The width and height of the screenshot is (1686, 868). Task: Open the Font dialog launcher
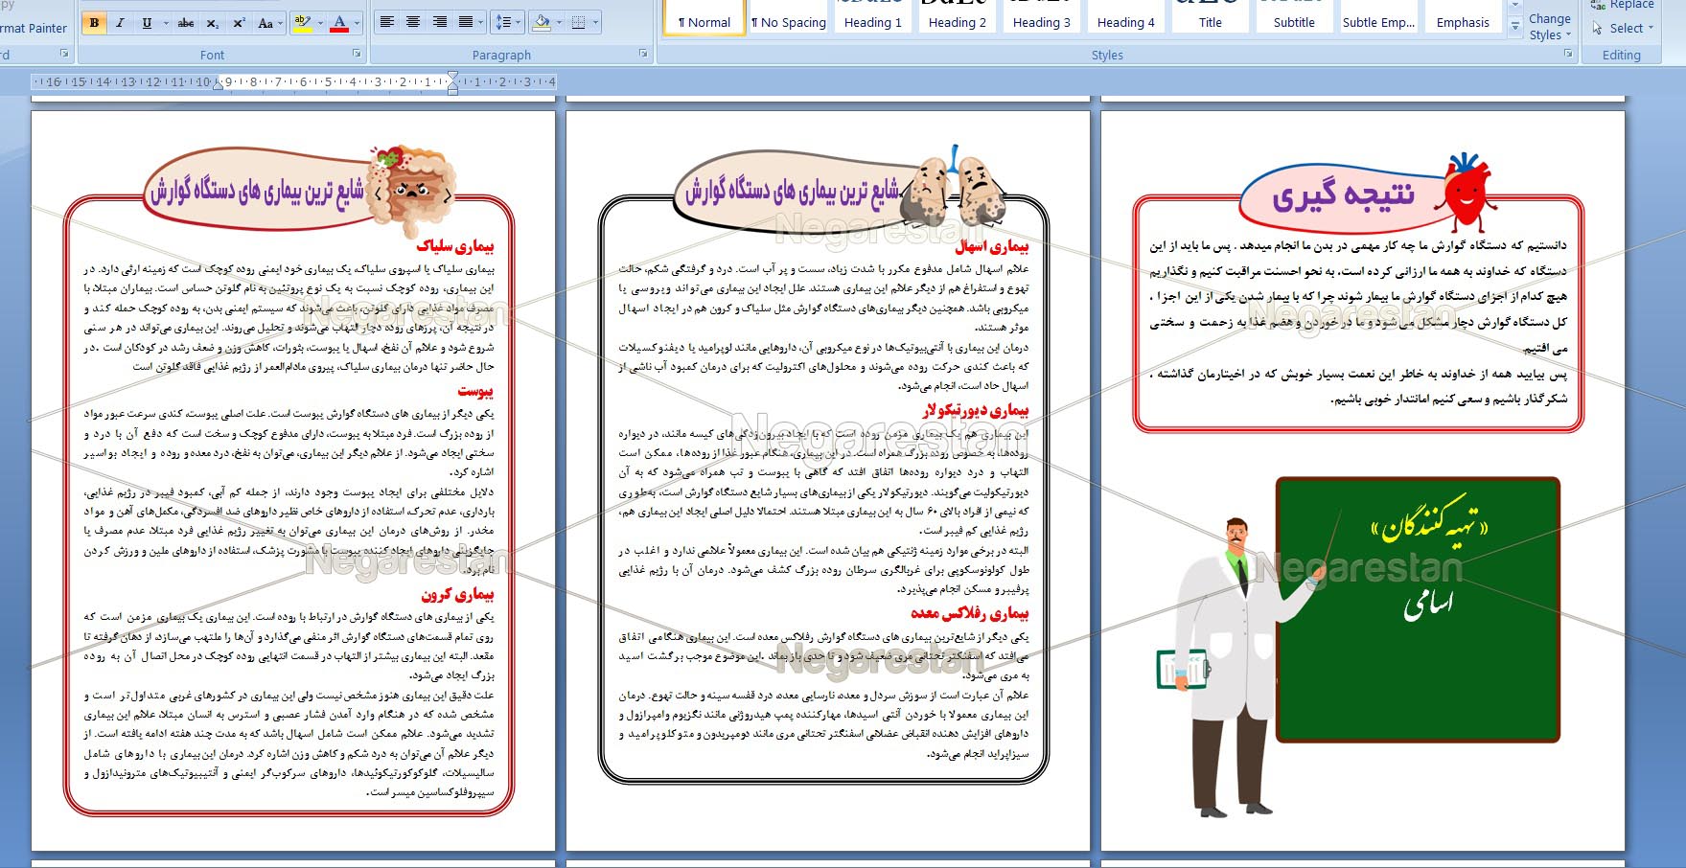coord(357,55)
